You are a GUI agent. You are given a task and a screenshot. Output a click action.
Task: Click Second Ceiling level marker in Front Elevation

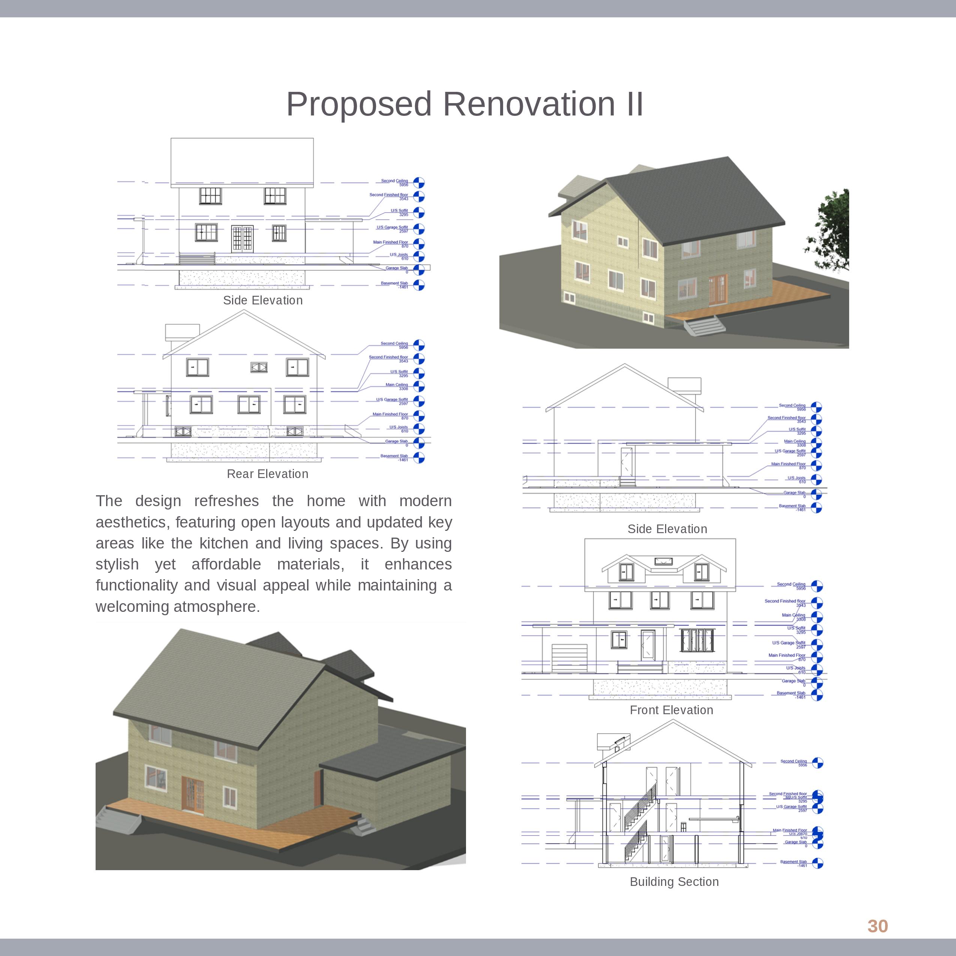[817, 586]
